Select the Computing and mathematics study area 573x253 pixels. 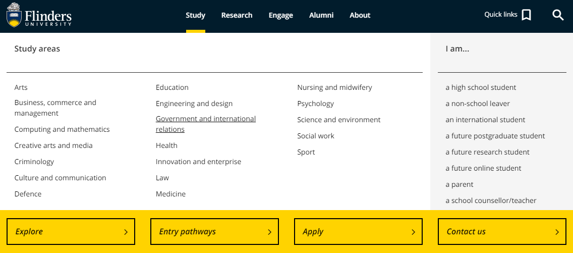[62, 129]
